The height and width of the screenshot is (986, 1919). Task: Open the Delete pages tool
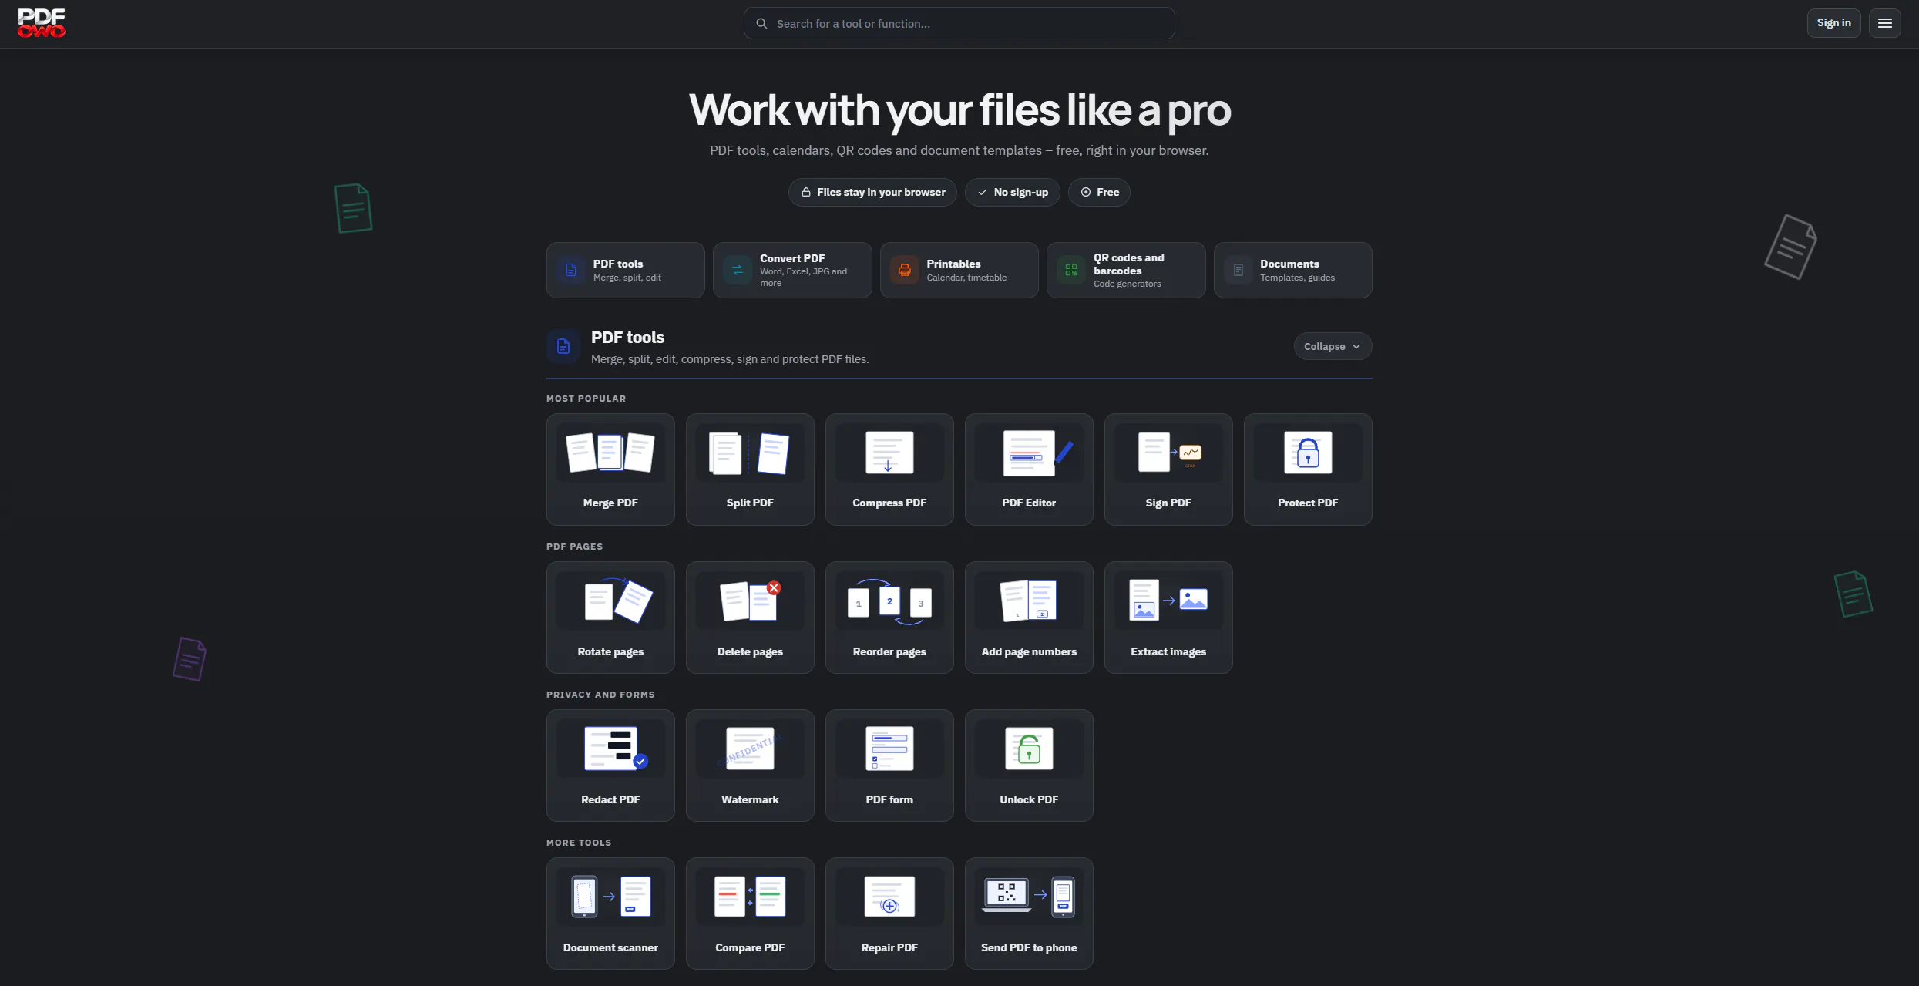[750, 618]
